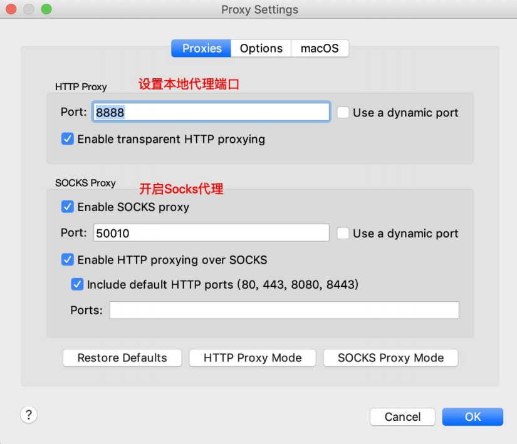Click the SOCKS port field showing 50010
Screen dimensions: 517x444
click(211, 233)
